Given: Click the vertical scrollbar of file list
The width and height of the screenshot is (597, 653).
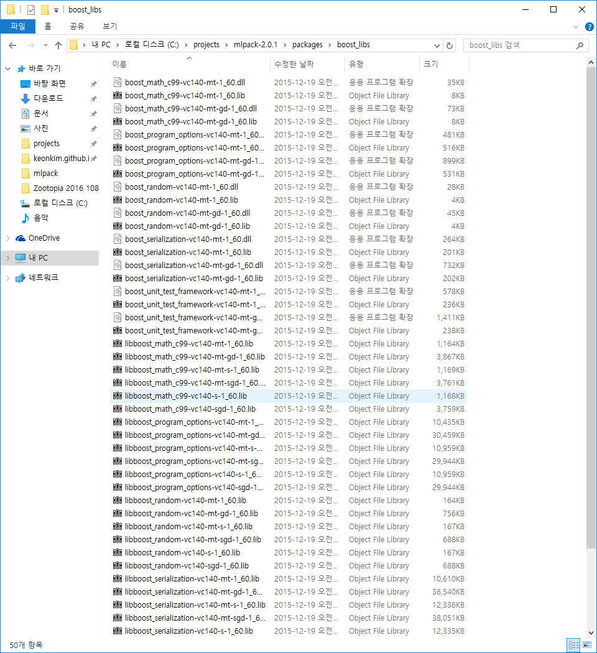Looking at the screenshot, I should click(x=591, y=311).
